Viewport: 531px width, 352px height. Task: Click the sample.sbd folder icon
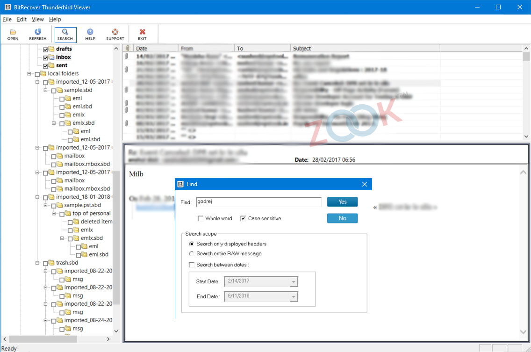pos(59,90)
